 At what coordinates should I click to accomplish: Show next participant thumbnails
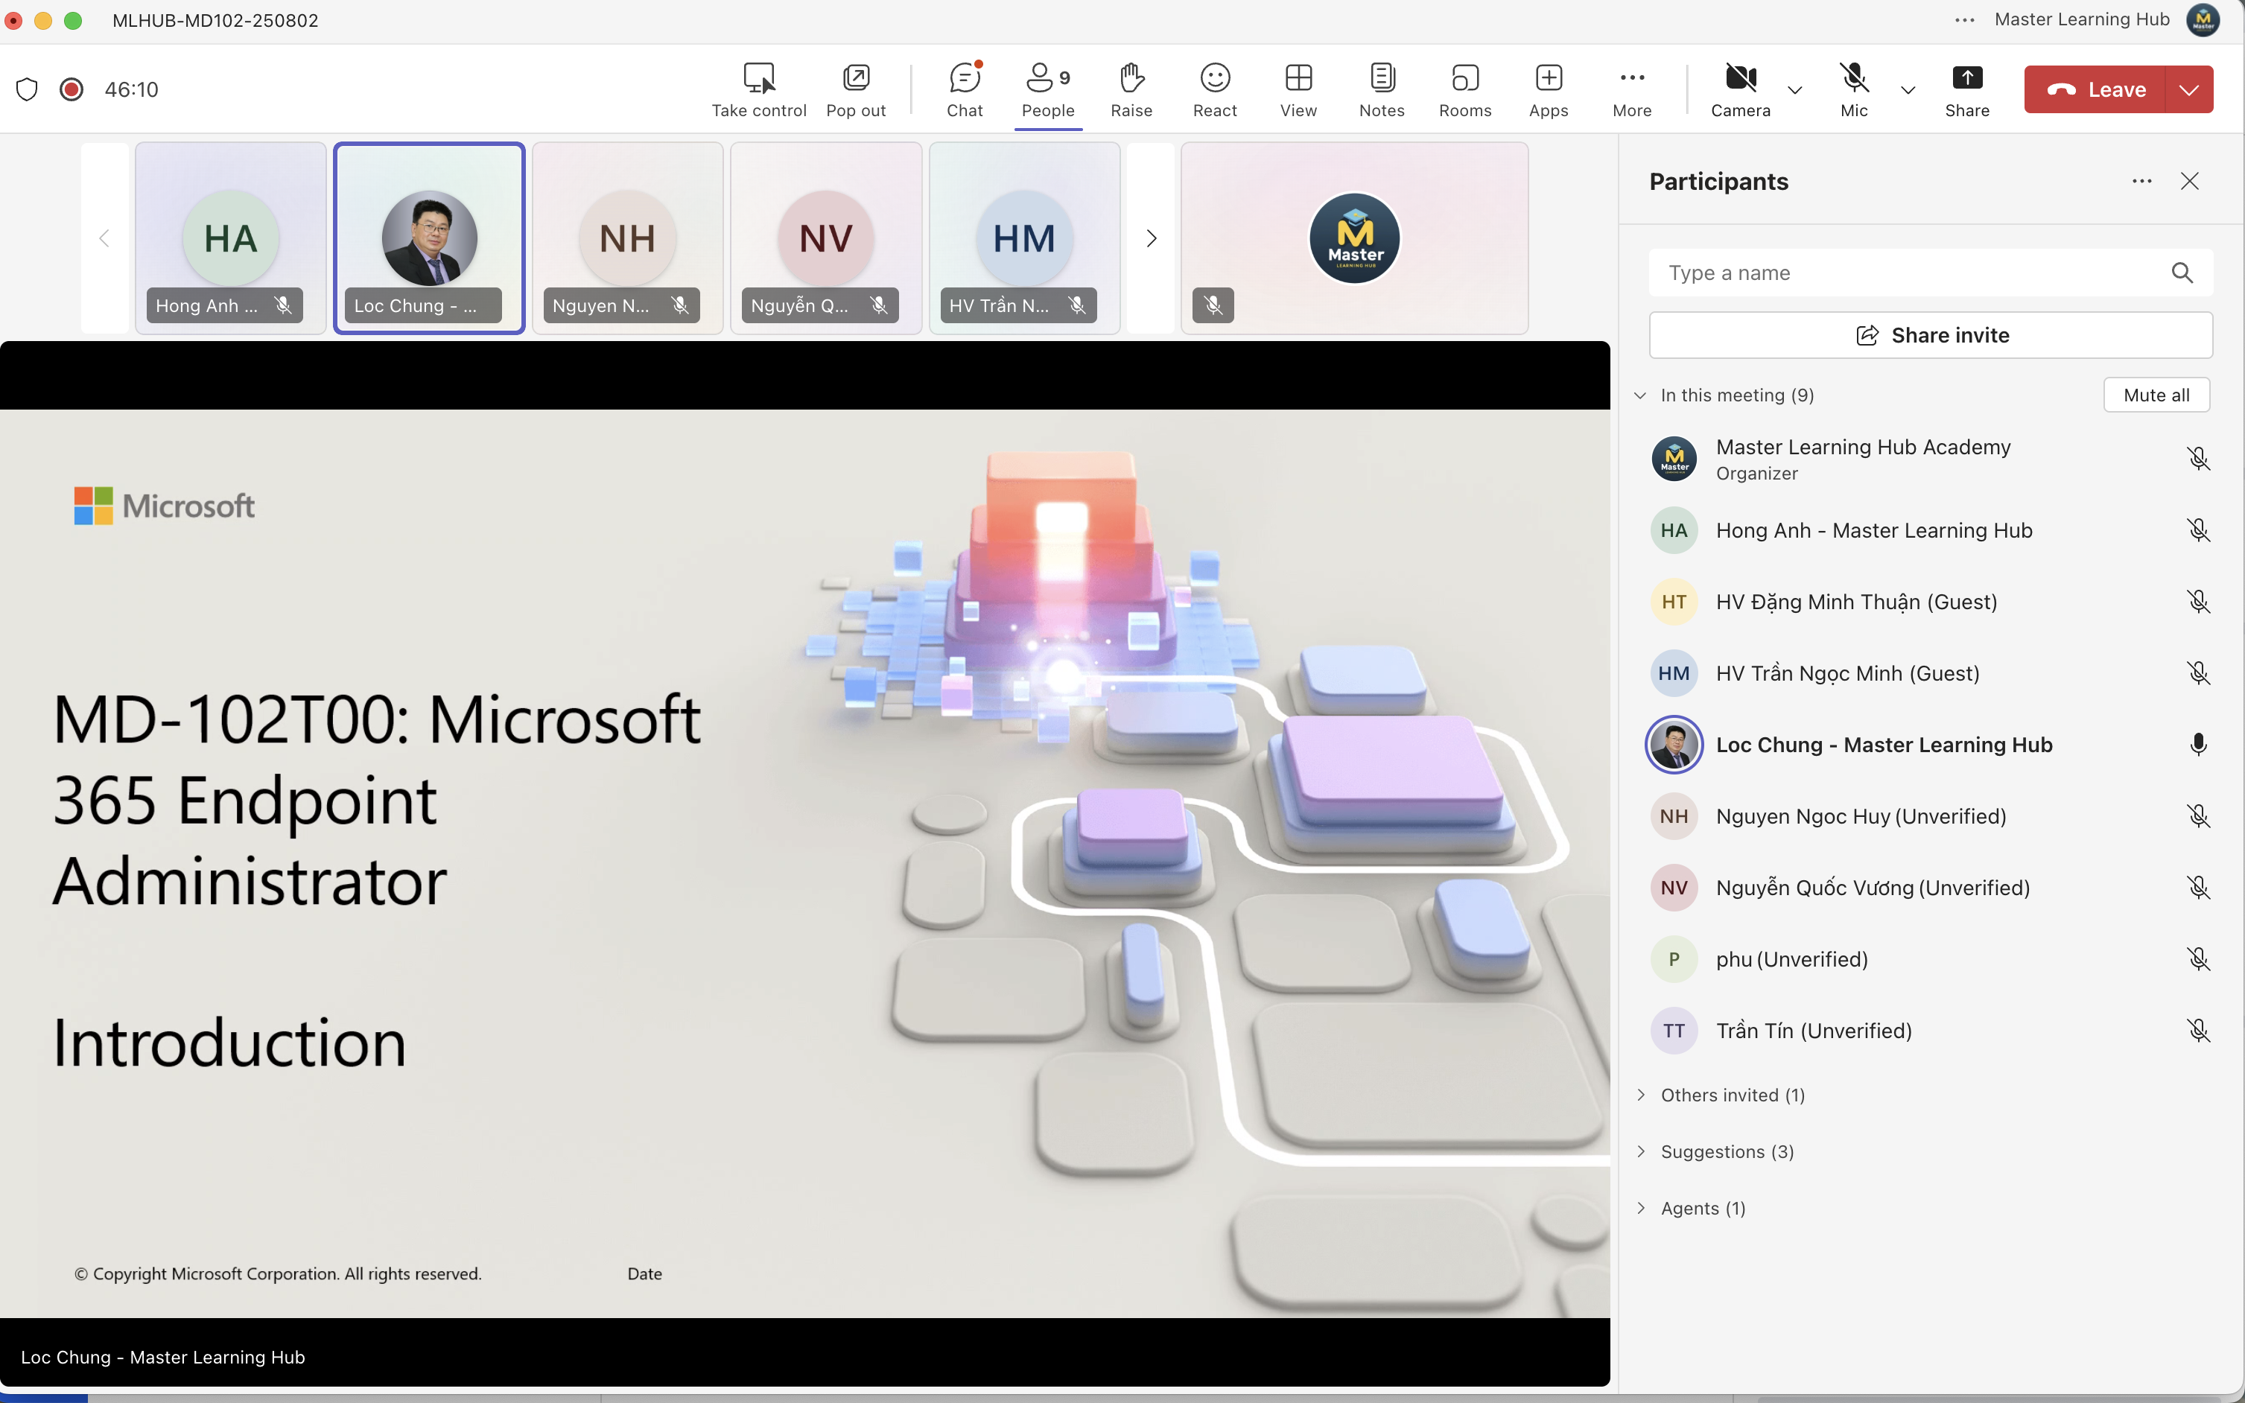1151,238
